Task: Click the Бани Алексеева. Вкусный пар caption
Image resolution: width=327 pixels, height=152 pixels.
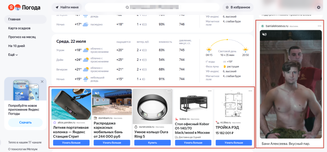Action: click(x=285, y=144)
